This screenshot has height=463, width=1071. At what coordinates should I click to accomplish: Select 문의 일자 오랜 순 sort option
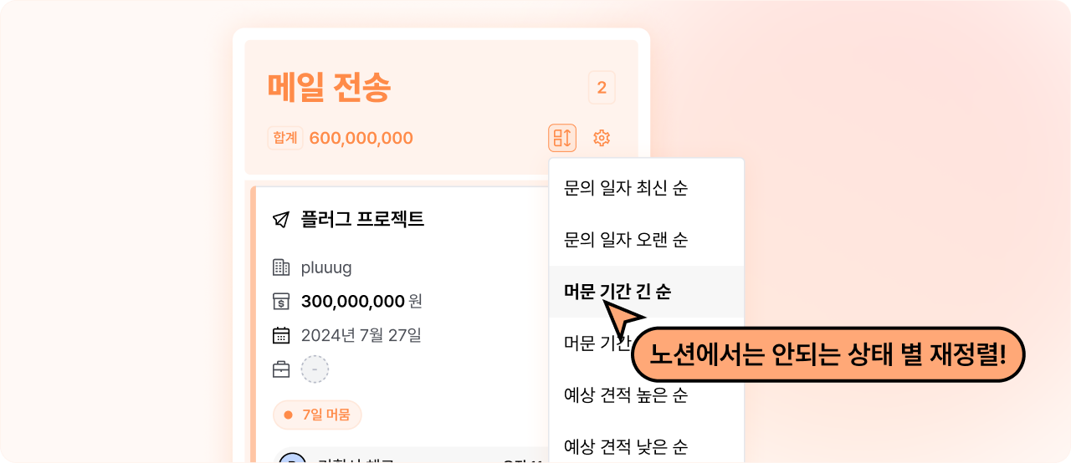[x=647, y=240]
